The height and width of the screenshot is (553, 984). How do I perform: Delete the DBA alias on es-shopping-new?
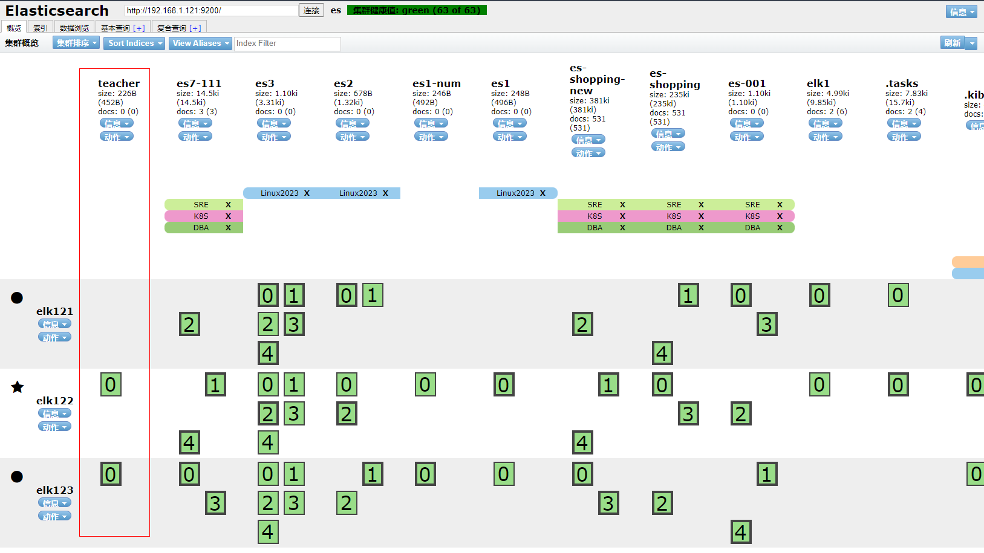point(622,228)
